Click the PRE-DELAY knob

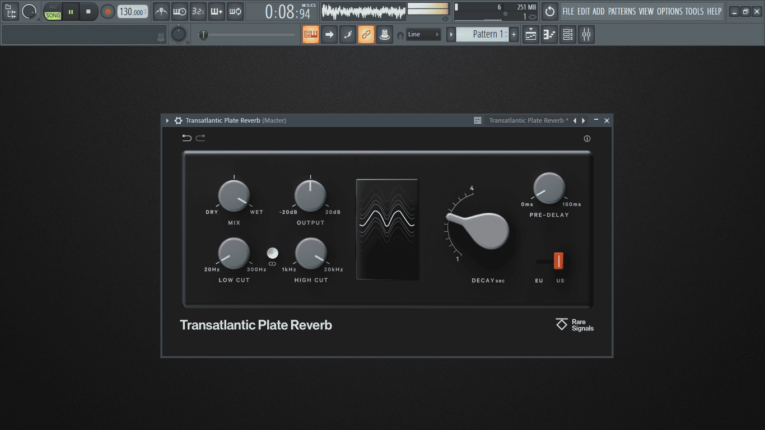(549, 189)
